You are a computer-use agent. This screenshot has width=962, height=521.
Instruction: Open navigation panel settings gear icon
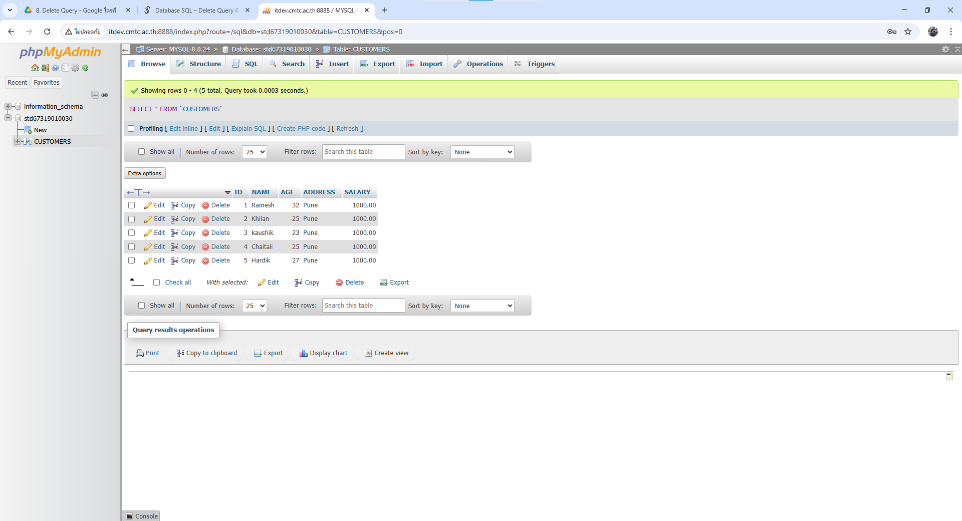[x=75, y=68]
